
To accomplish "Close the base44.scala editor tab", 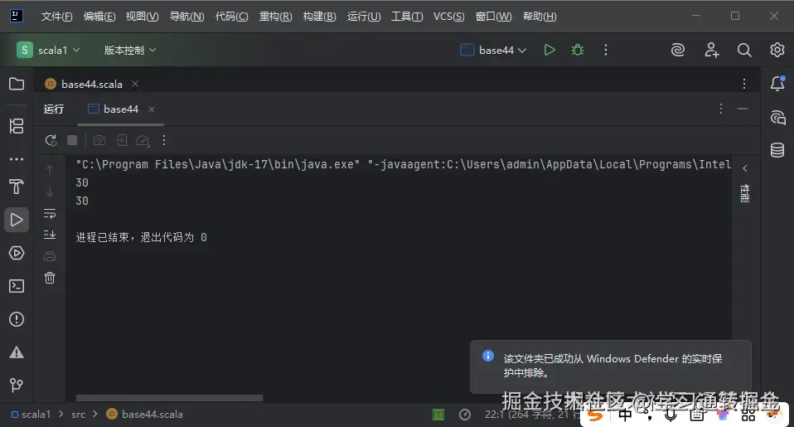I will coord(135,84).
